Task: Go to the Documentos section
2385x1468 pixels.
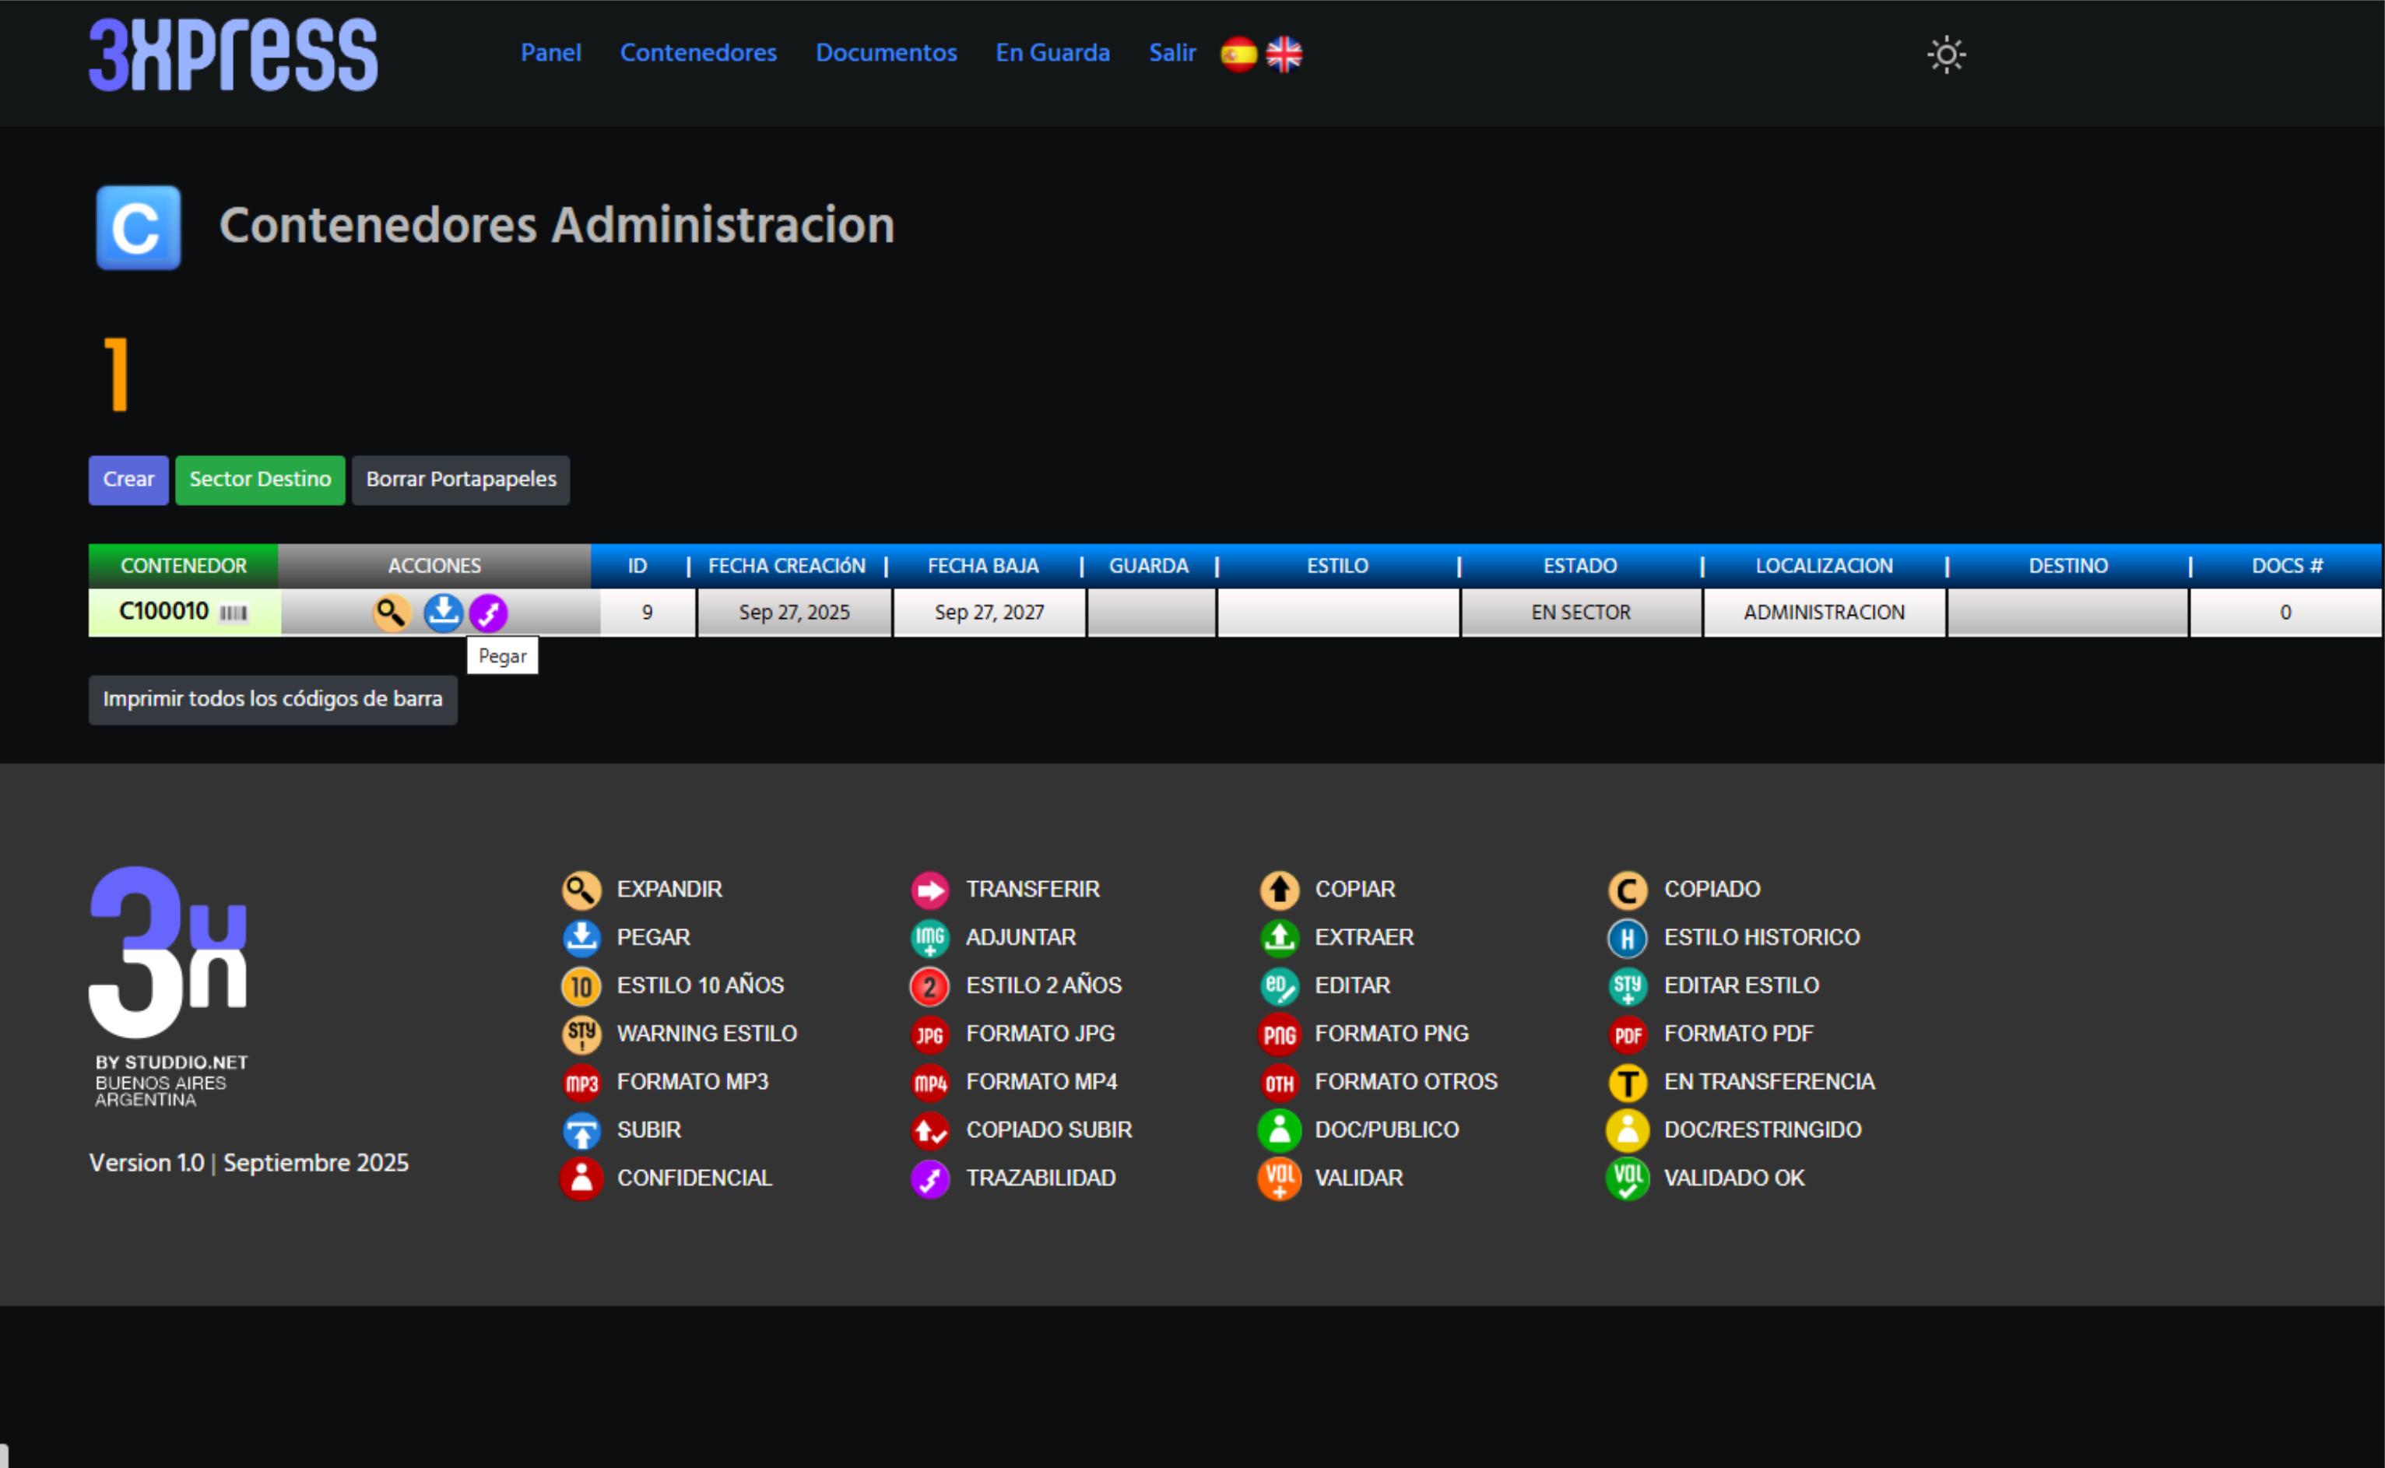Action: click(885, 52)
